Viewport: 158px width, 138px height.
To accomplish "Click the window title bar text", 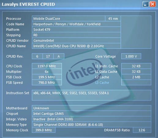I will coord(28,4).
